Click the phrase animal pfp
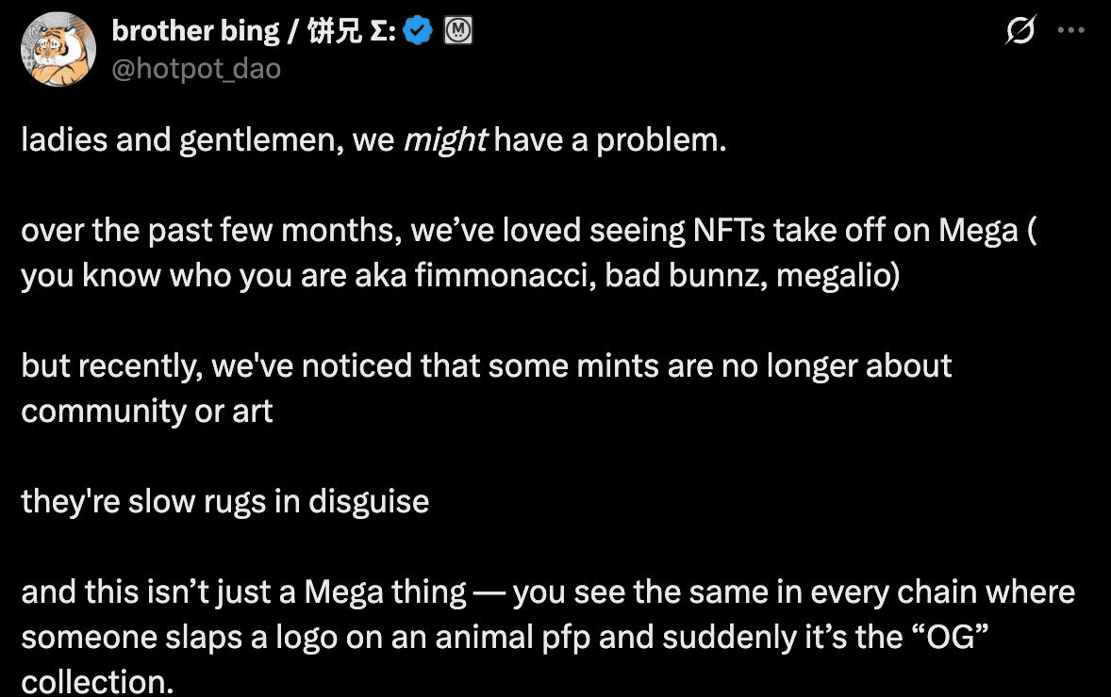1111x697 pixels. [x=512, y=638]
